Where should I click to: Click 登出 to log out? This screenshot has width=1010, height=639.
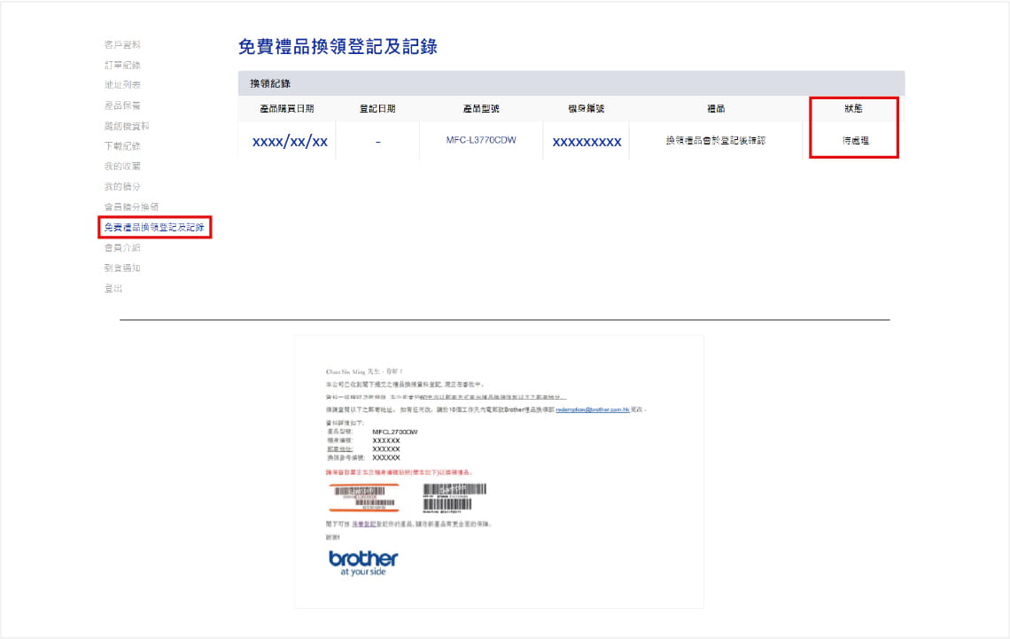point(113,289)
